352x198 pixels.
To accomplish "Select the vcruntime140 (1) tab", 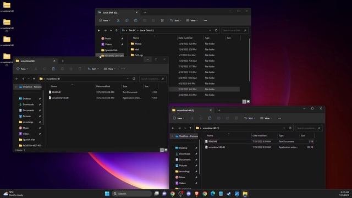I will [192, 110].
